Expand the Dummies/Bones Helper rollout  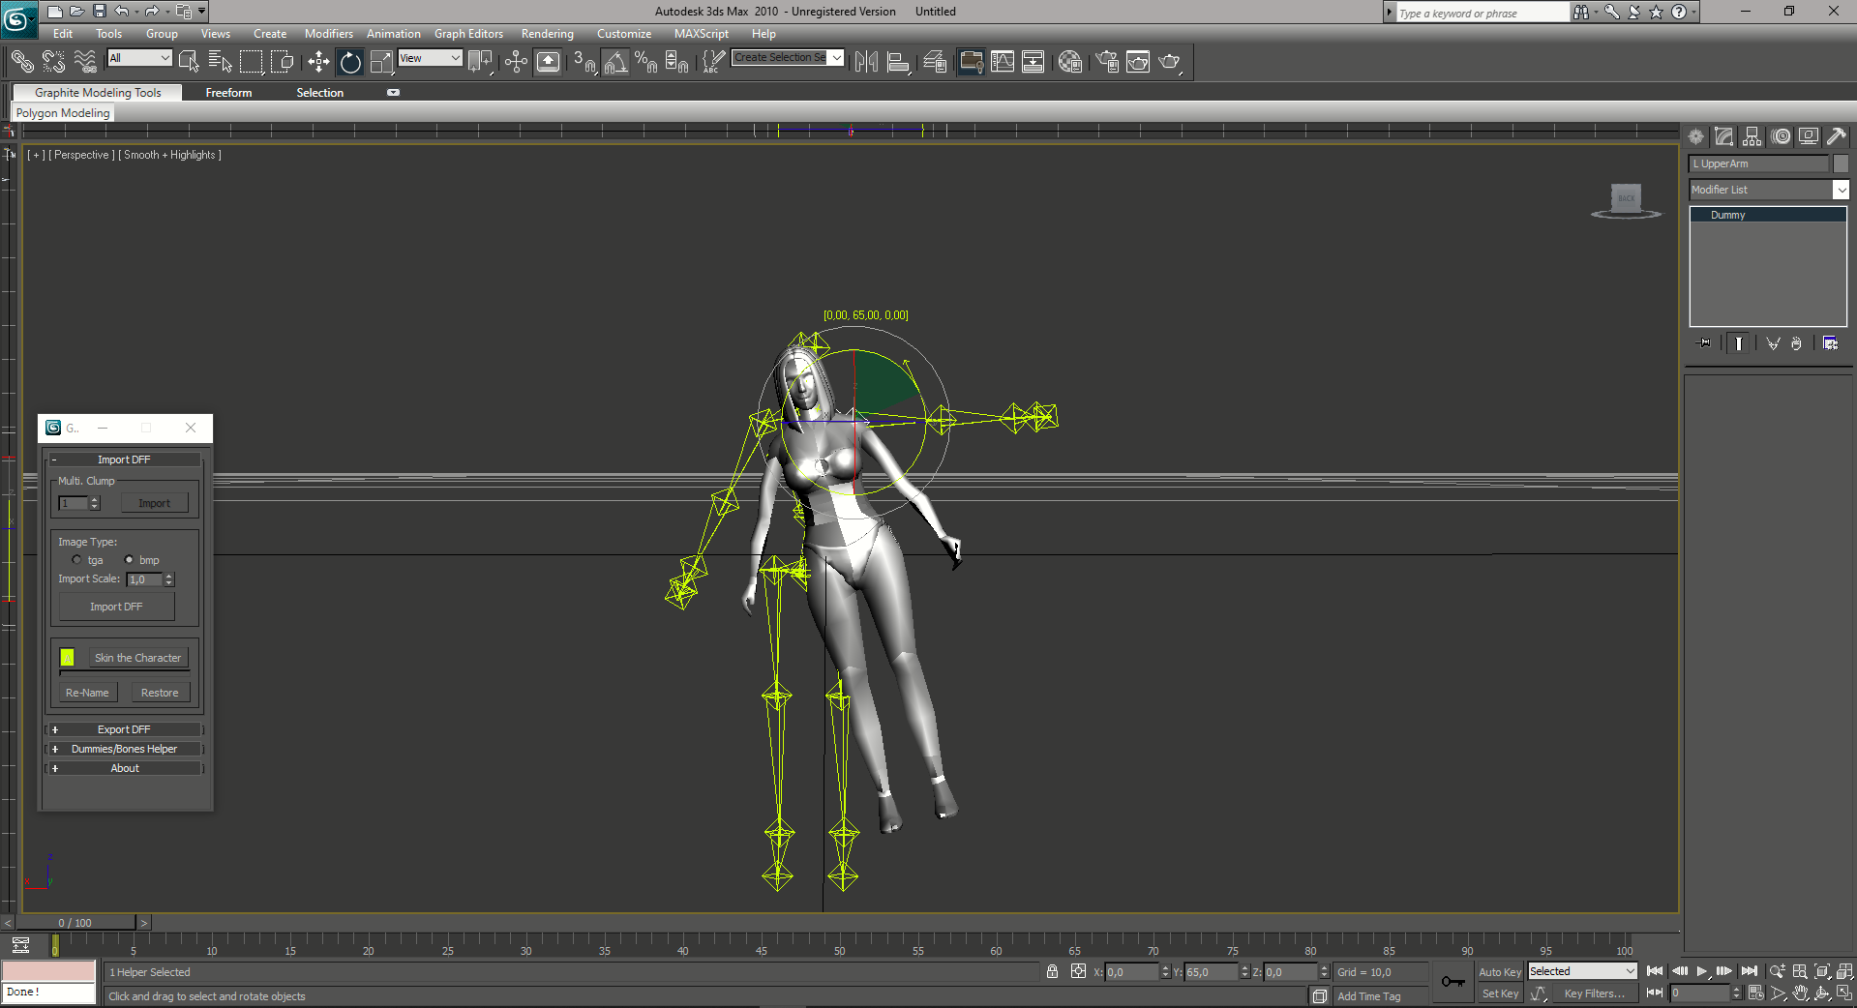[x=124, y=749]
